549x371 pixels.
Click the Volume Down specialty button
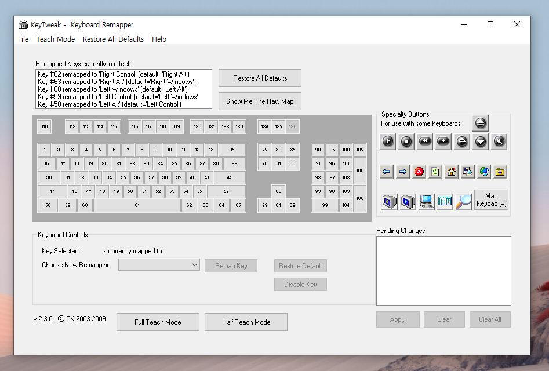click(481, 141)
